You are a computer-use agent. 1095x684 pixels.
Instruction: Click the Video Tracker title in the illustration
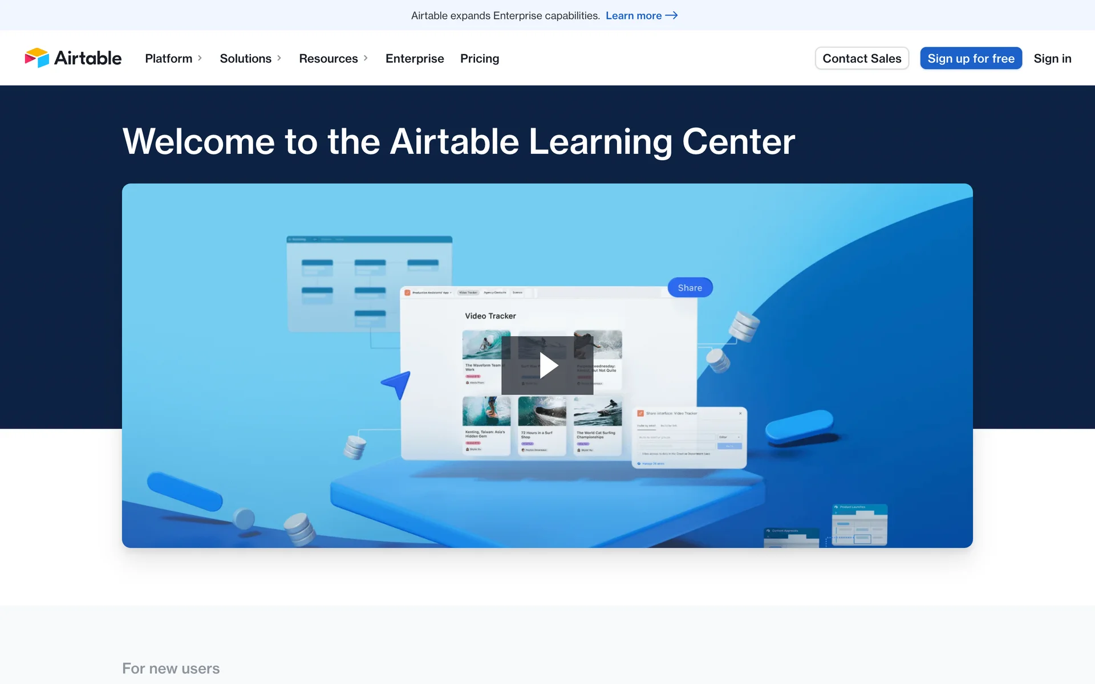(490, 316)
